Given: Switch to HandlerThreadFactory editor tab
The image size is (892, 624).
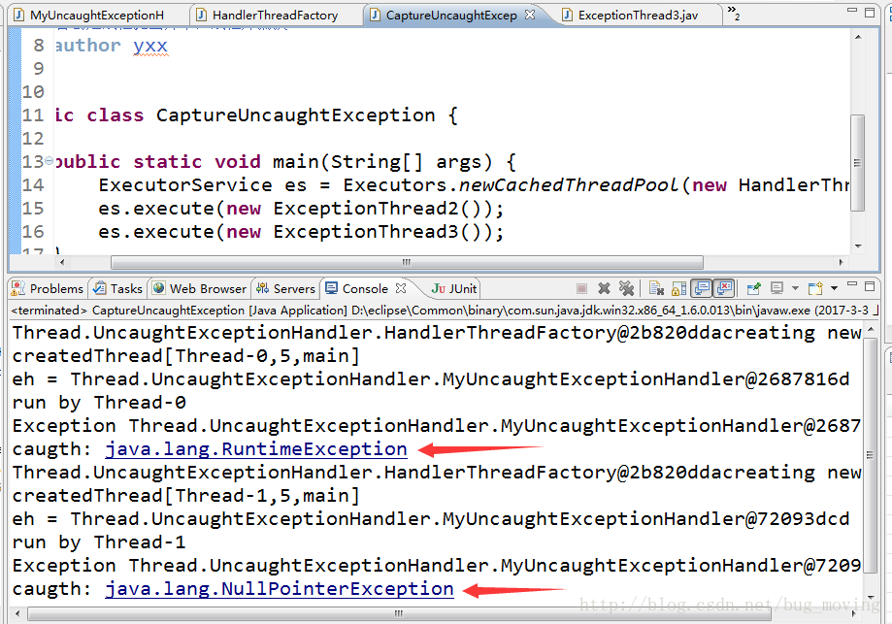Looking at the screenshot, I should (x=275, y=16).
